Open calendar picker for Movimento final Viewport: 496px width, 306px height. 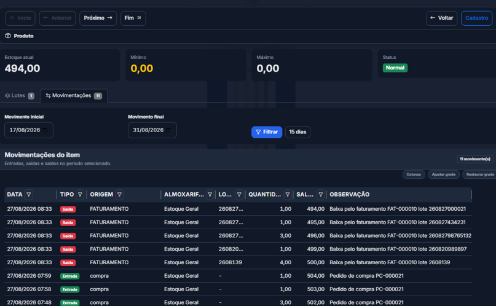[x=168, y=130]
